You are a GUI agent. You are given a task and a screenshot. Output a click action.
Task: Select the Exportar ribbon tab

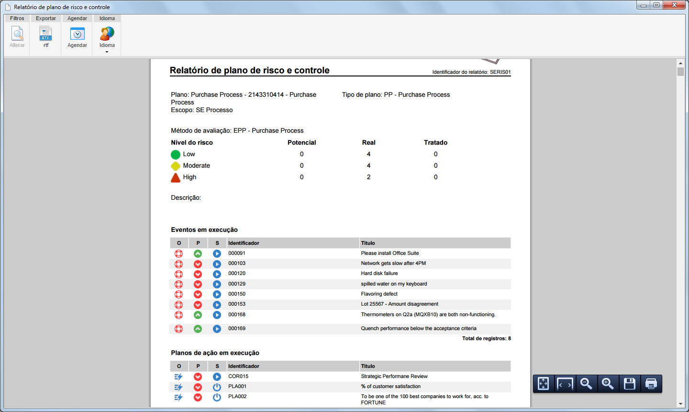pyautogui.click(x=46, y=18)
